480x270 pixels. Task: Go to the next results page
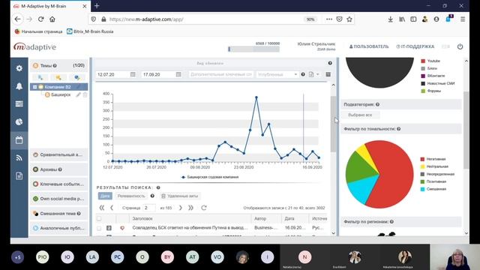(180, 208)
